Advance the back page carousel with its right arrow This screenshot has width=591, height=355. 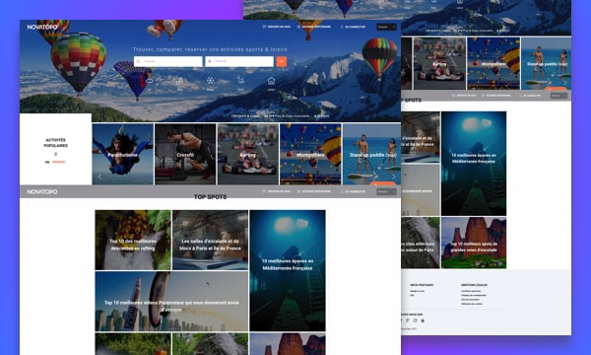(x=565, y=83)
